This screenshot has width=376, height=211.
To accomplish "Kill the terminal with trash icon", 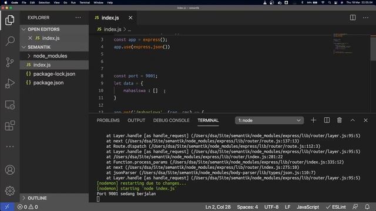I will (340, 120).
